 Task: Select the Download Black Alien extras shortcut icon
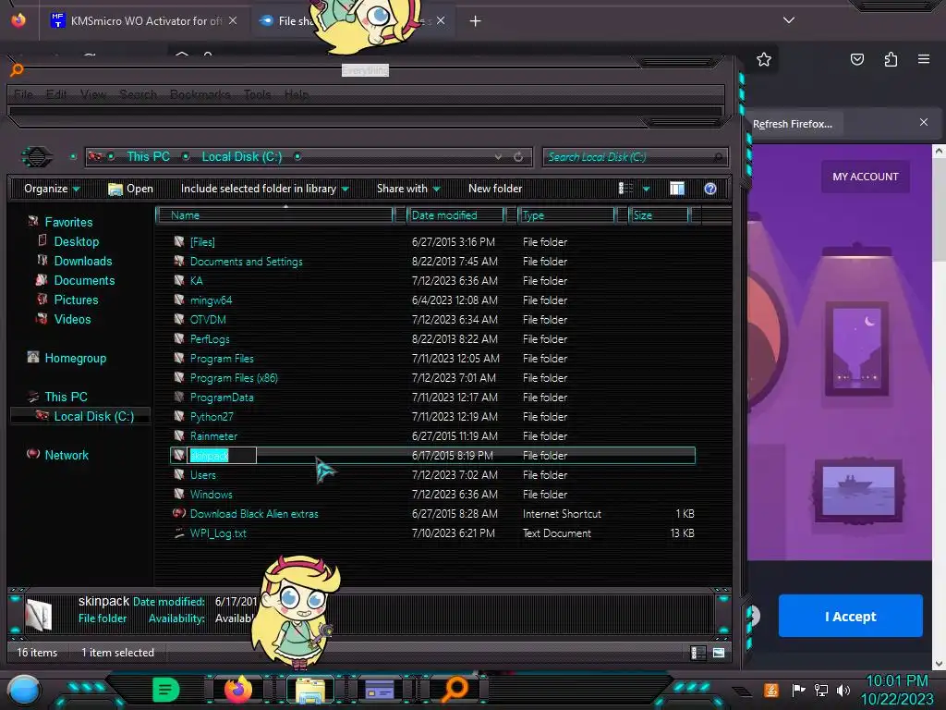click(179, 513)
